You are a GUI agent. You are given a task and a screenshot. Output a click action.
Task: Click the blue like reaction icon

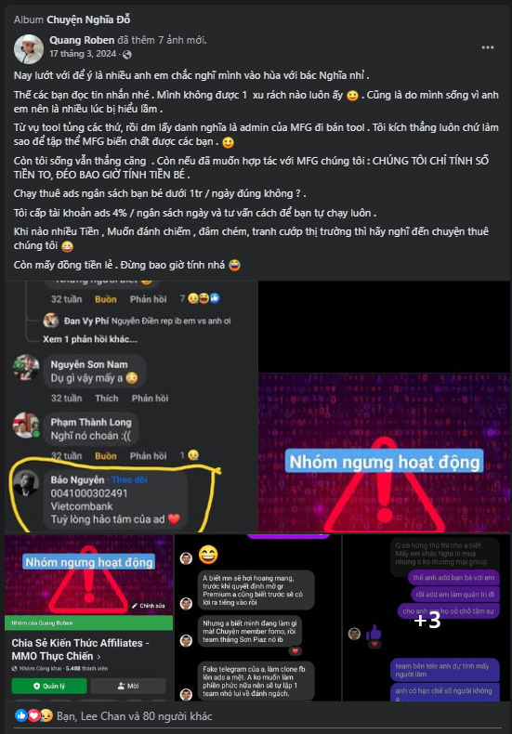point(21,715)
